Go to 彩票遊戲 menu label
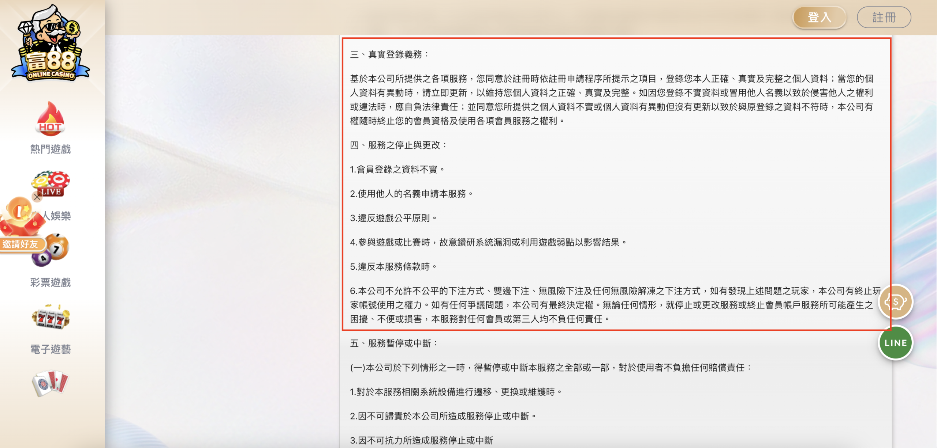The image size is (937, 448). click(51, 282)
